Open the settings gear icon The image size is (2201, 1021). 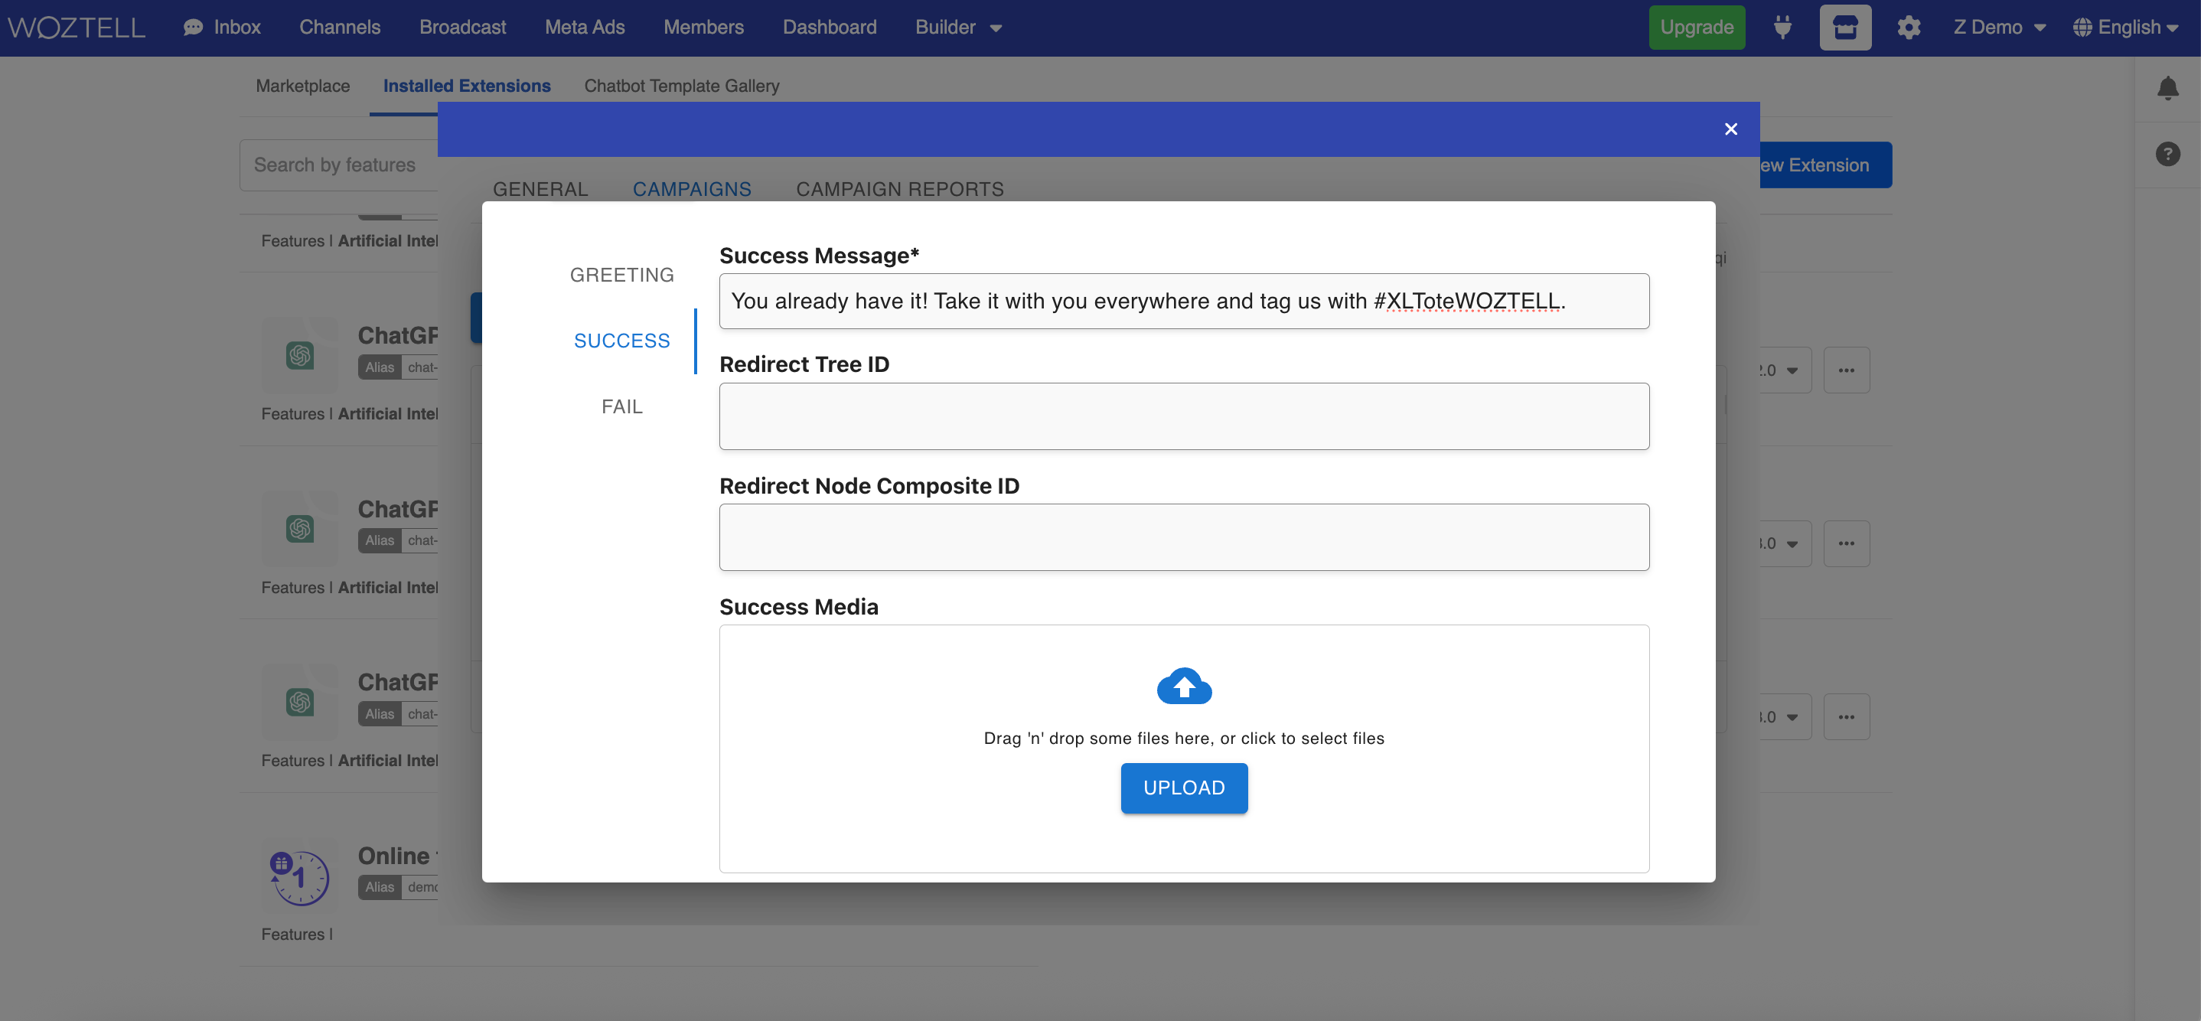click(x=1909, y=28)
